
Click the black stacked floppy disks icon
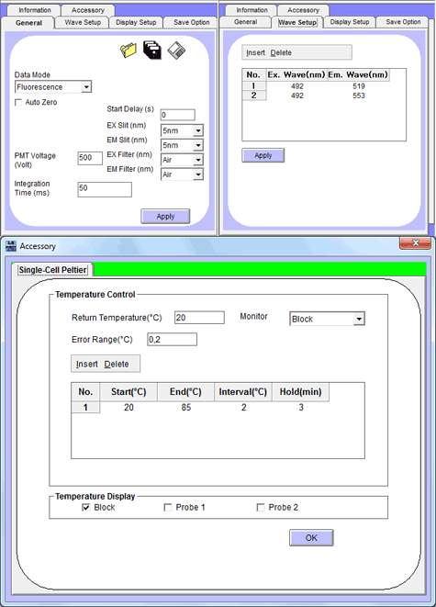(152, 51)
